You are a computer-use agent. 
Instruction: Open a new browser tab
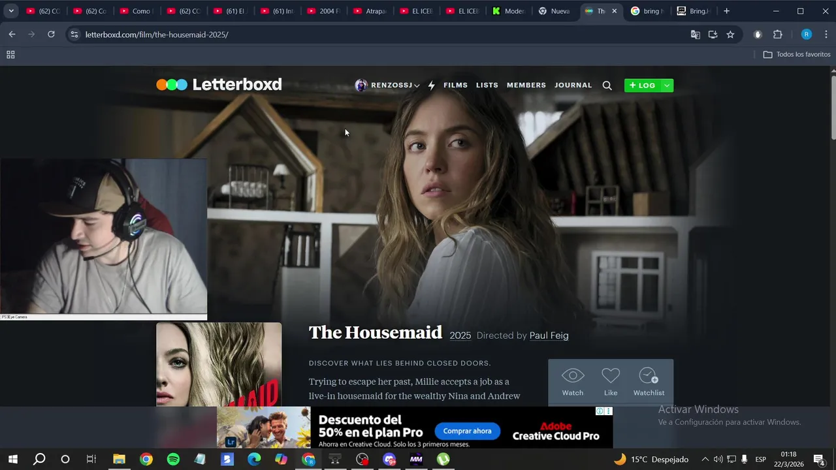tap(726, 11)
